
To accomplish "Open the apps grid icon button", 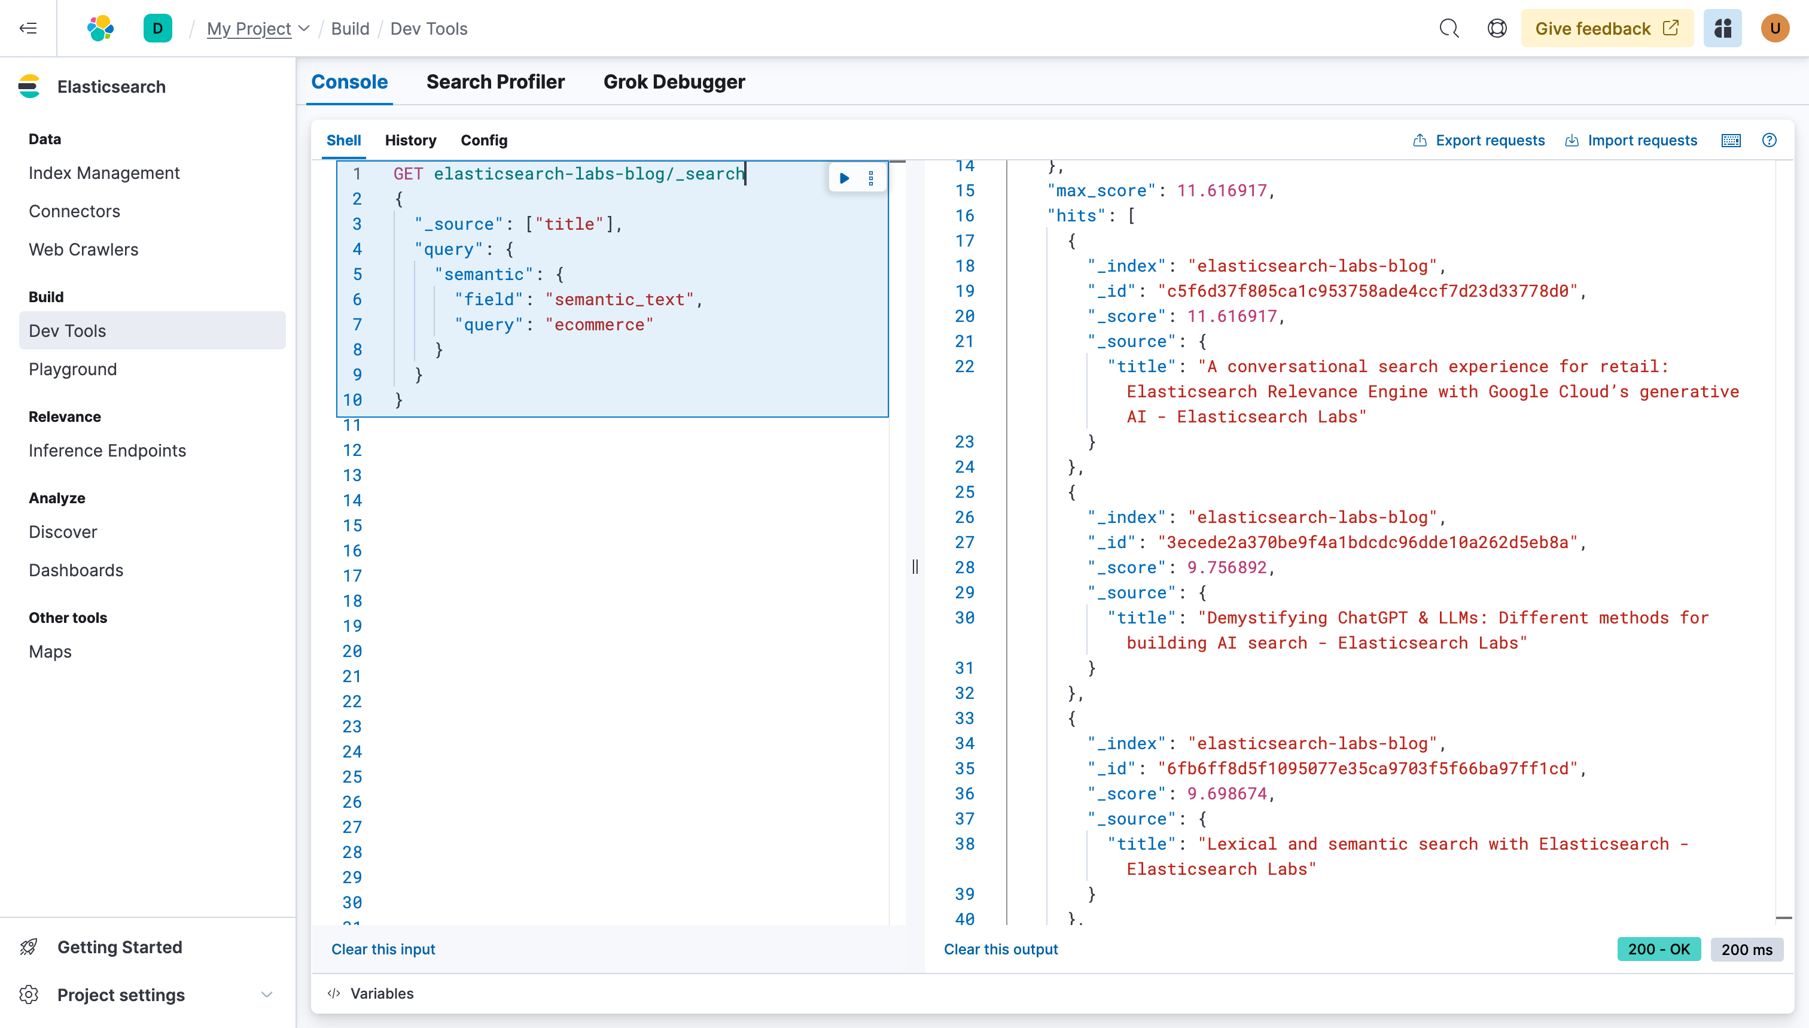I will (1723, 28).
